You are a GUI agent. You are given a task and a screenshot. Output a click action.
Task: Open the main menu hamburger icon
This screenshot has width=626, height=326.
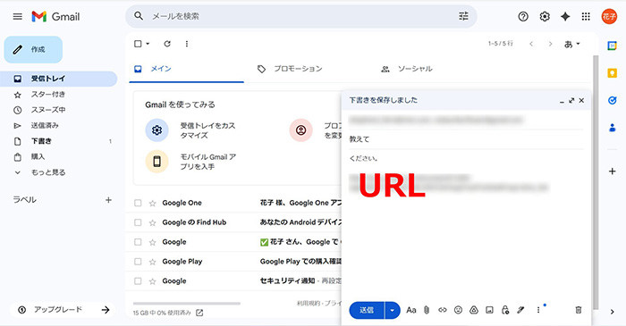coord(18,16)
